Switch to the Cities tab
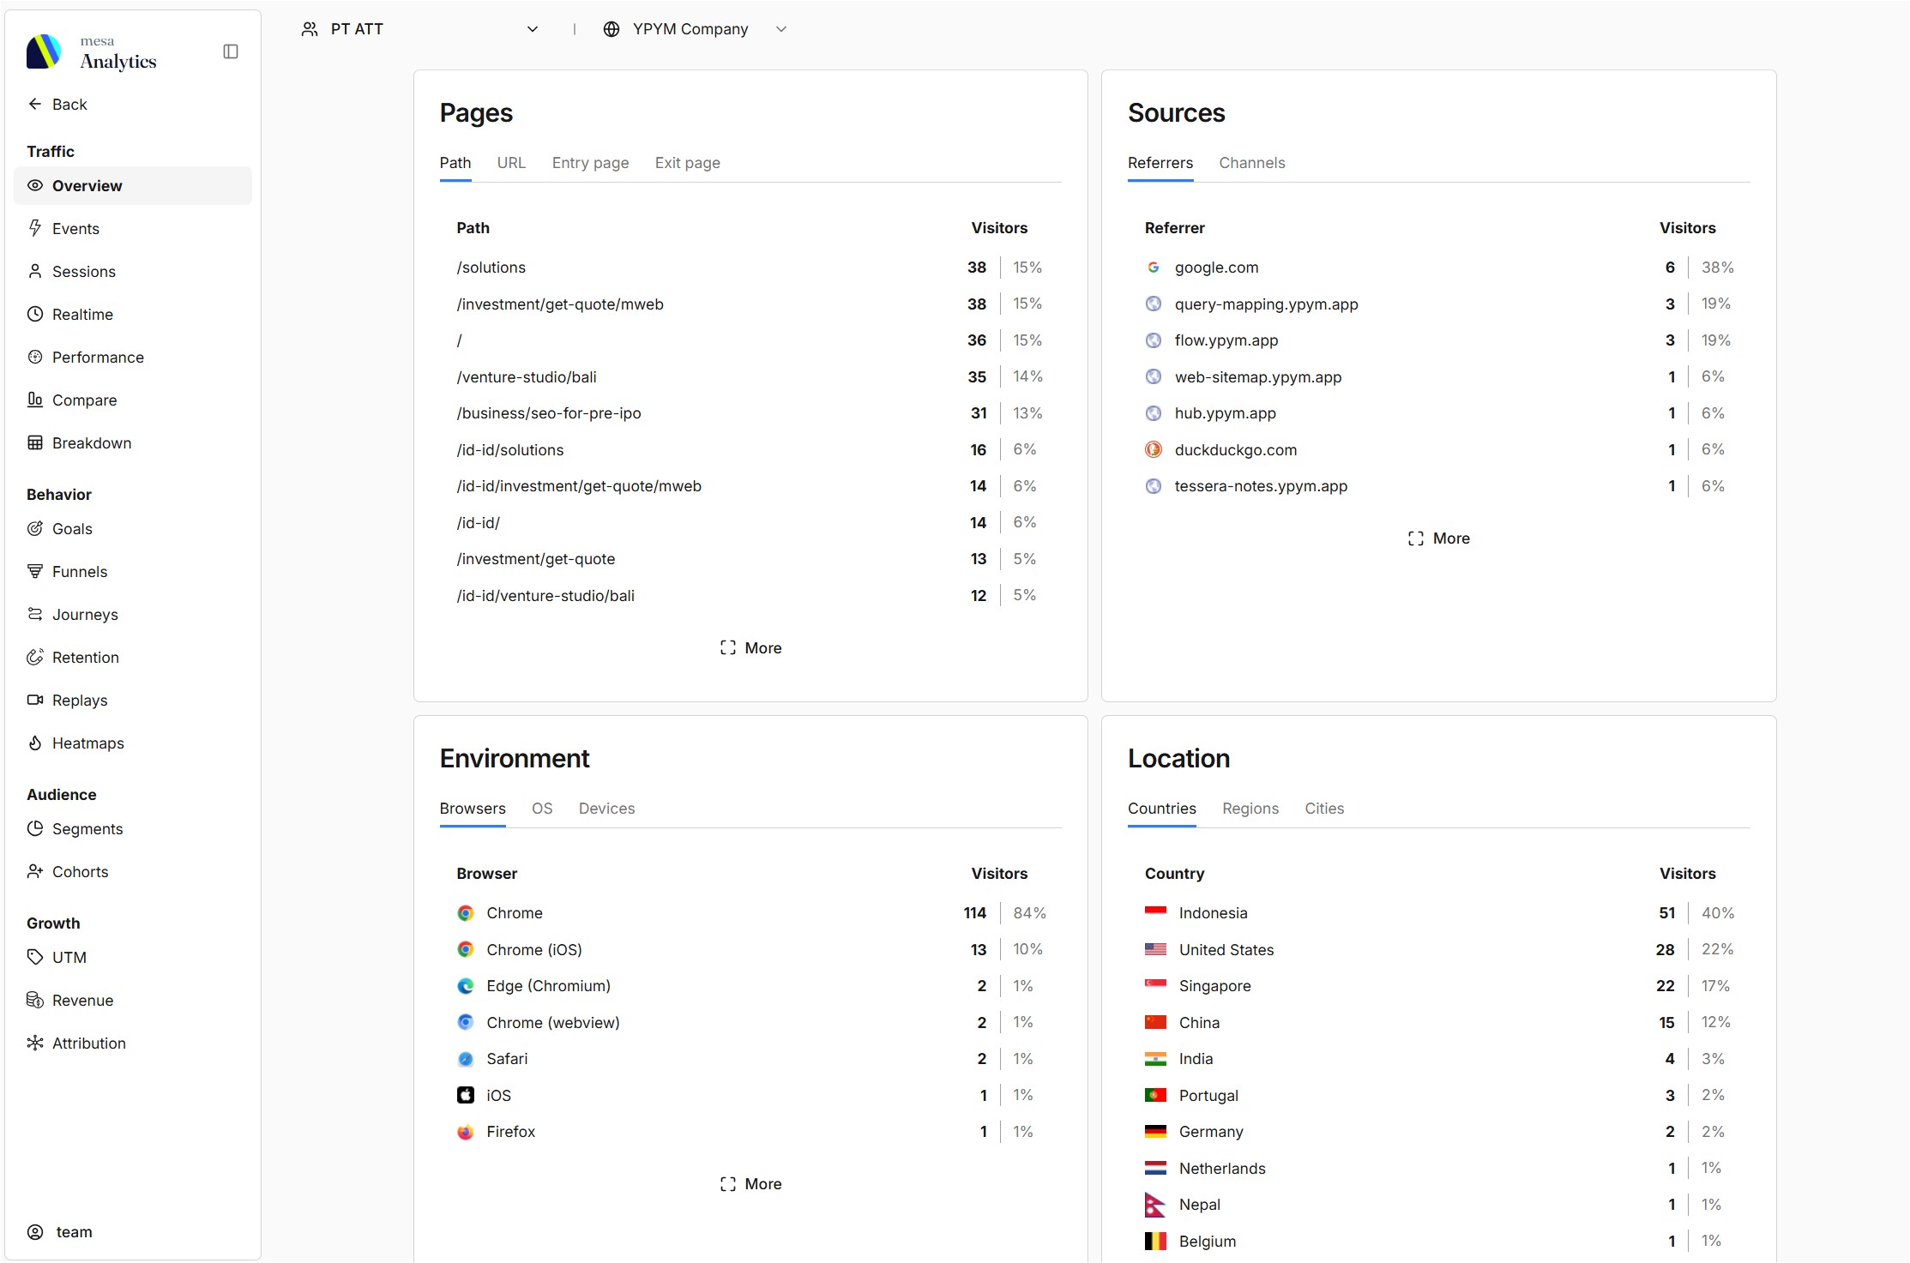The width and height of the screenshot is (1910, 1263). click(1324, 809)
